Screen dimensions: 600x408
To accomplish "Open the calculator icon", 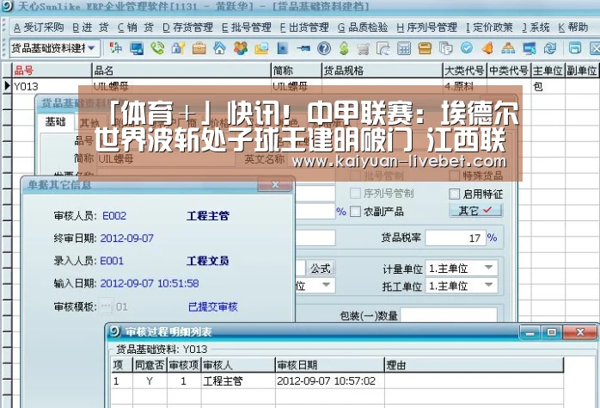I will click(404, 48).
